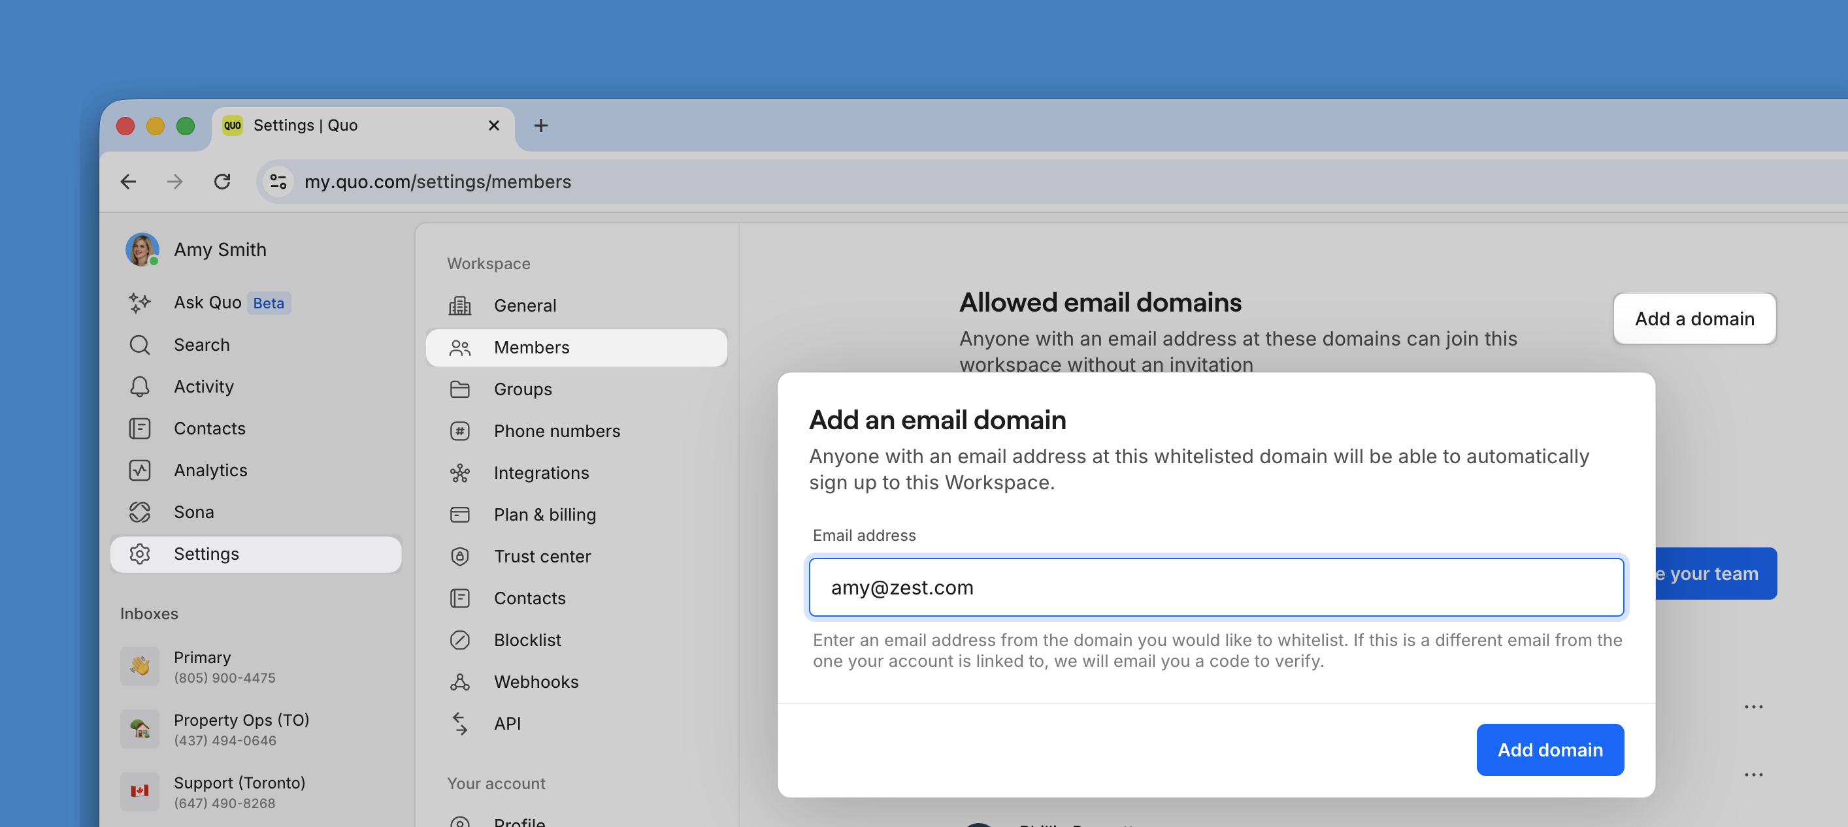The width and height of the screenshot is (1848, 827).
Task: Click the Beta badge next to Ask Quo
Action: click(x=269, y=302)
